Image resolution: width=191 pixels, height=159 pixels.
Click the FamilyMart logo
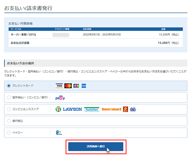pos(92,109)
